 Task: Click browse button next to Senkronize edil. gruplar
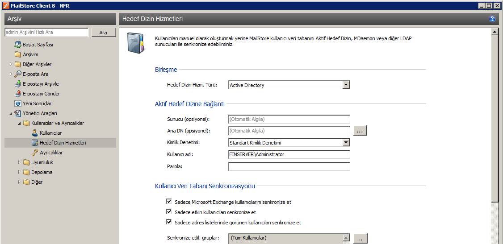pos(360,239)
